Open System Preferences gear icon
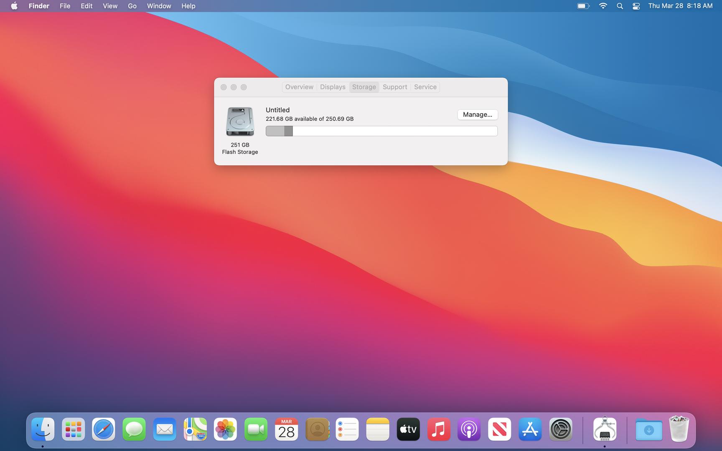 tap(560, 429)
